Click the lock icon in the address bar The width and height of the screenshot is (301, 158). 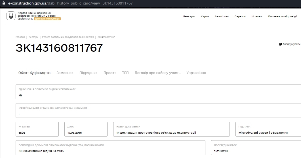pos(3,3)
